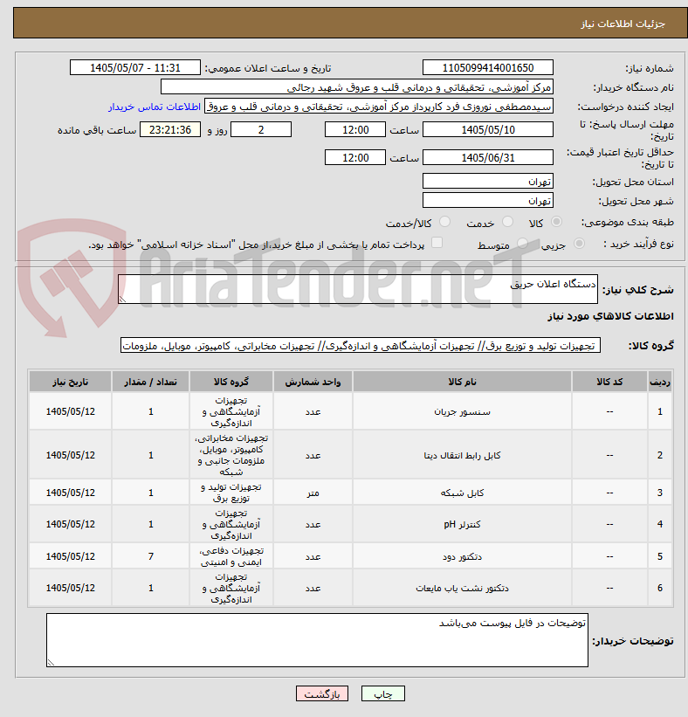Click the دتکتور دود item name
Viewport: 688px width, 717px height.
pyautogui.click(x=462, y=557)
